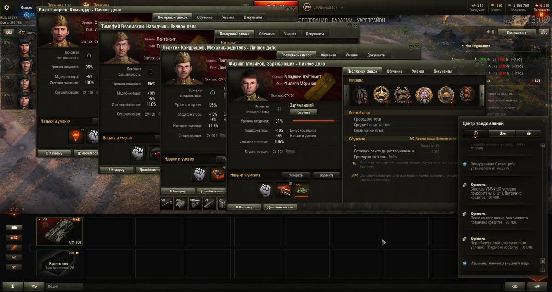Click Merinov's 91% proficiency progress bar
Viewport: 552px width, 292px height.
point(313,121)
